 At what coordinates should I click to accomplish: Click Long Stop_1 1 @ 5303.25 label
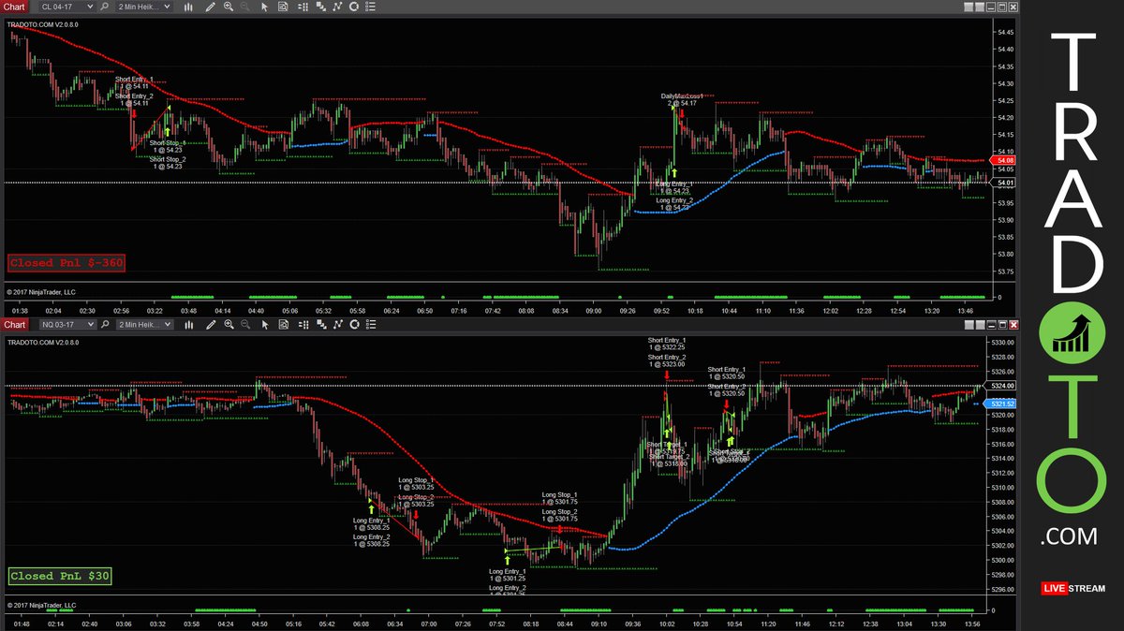tap(417, 483)
